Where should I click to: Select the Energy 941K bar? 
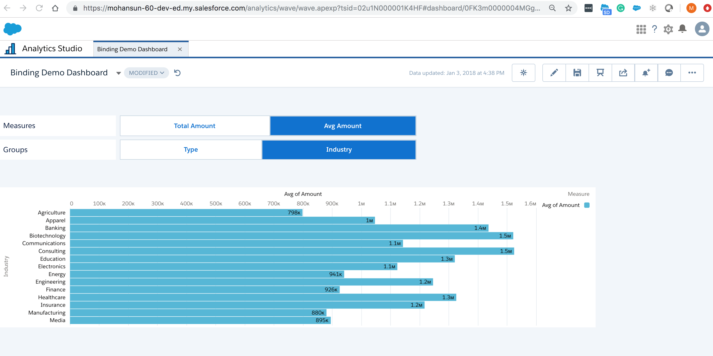pos(207,274)
